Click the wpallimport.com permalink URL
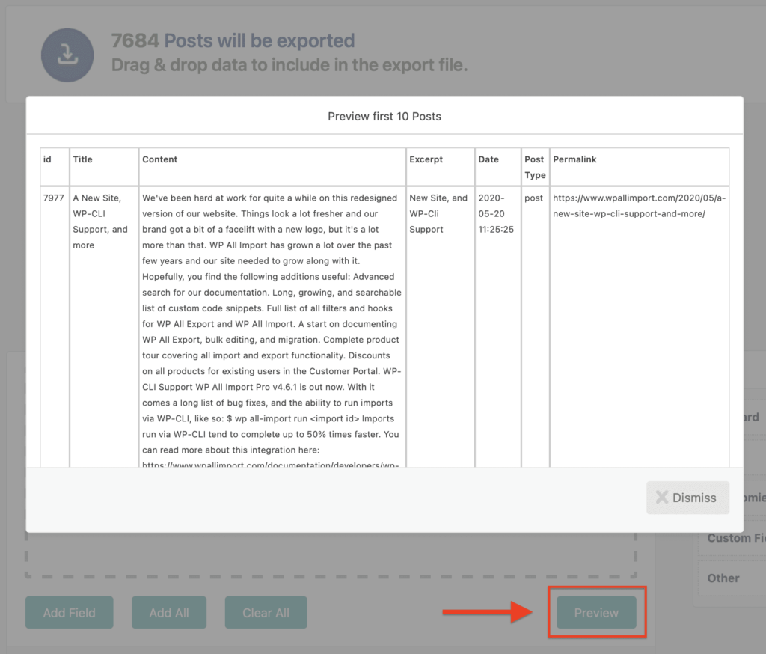The height and width of the screenshot is (654, 766). pos(639,206)
